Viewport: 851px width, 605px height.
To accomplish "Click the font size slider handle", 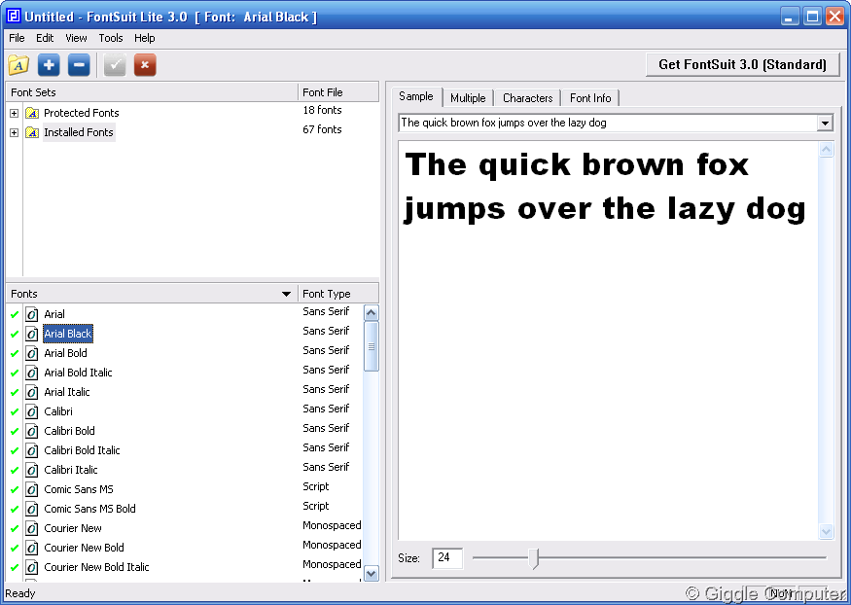I will click(534, 557).
